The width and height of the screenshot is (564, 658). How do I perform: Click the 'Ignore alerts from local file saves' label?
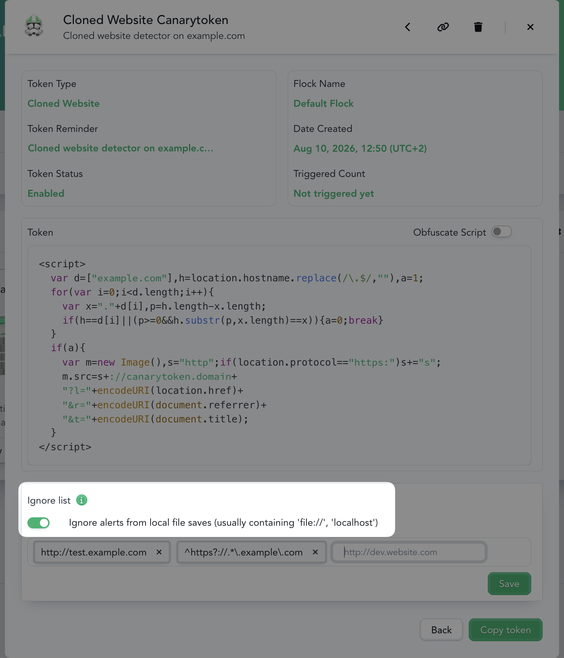(224, 523)
